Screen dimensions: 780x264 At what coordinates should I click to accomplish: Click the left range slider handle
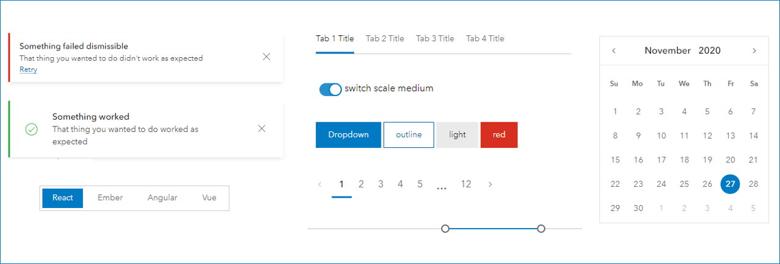(x=445, y=229)
